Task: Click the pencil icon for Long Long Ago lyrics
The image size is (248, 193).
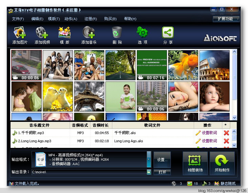Action: point(198,141)
